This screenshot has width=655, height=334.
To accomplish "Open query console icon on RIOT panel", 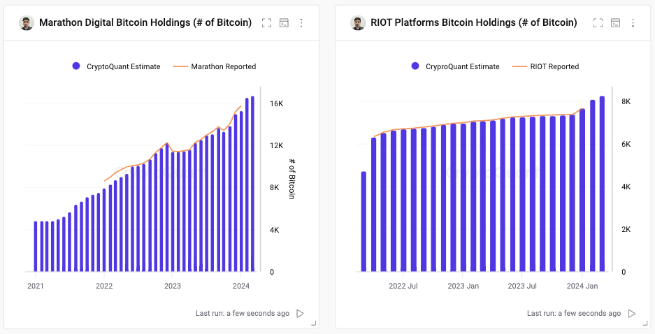I will (615, 23).
